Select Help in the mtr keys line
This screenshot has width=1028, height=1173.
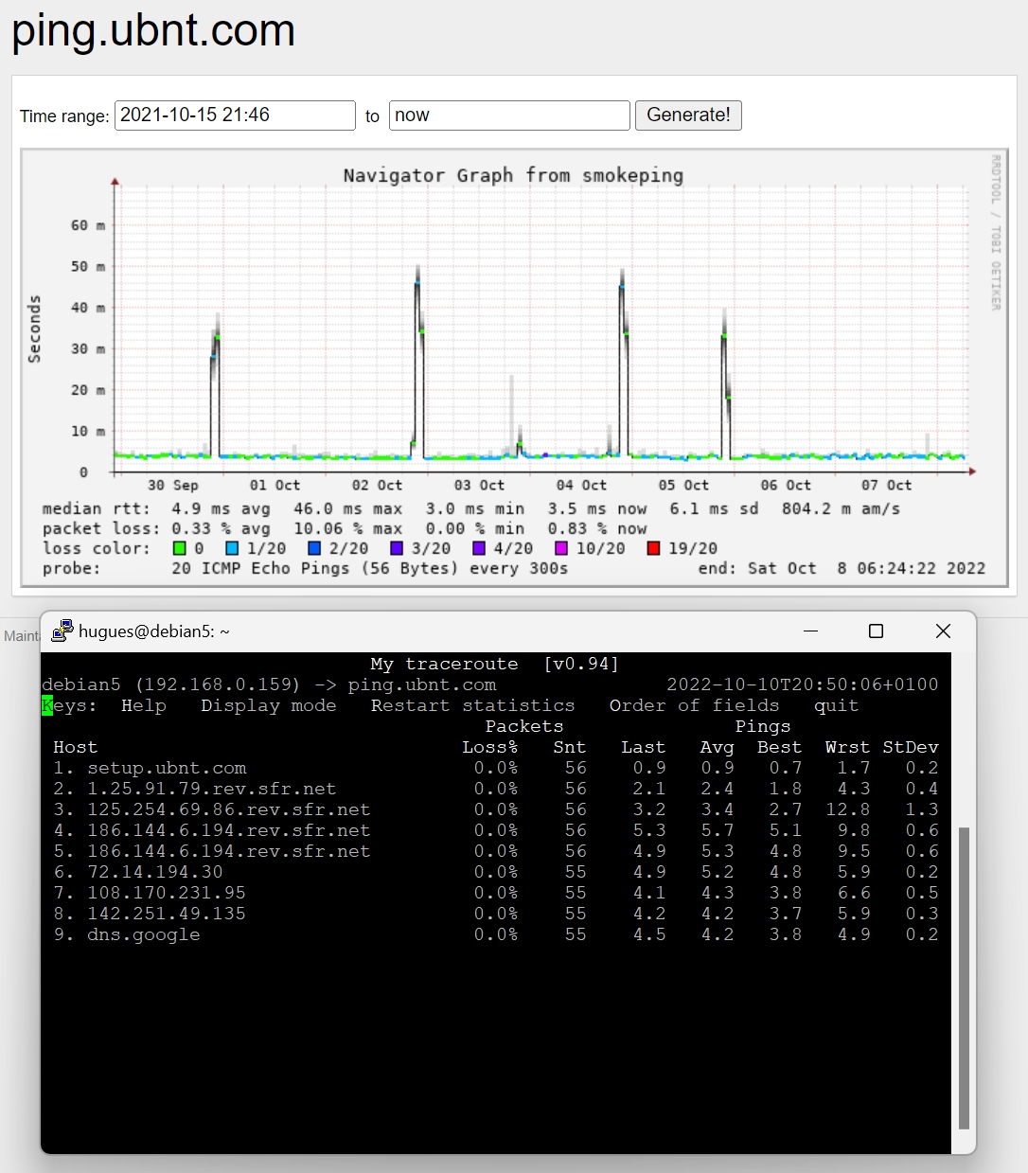coord(144,705)
